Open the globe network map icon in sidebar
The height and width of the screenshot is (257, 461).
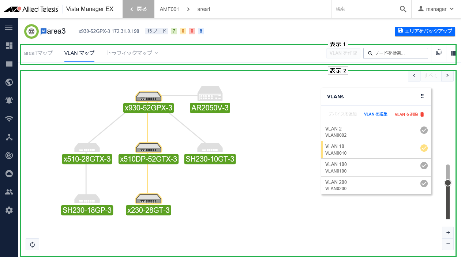click(x=9, y=82)
